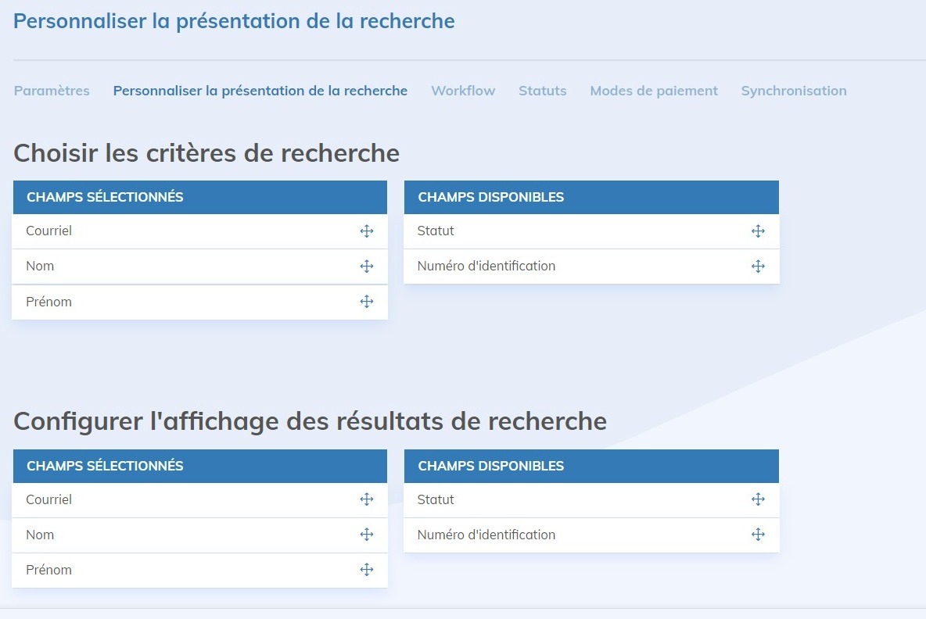Click Champs disponibles header under results display
The width and height of the screenshot is (926, 619).
click(490, 466)
